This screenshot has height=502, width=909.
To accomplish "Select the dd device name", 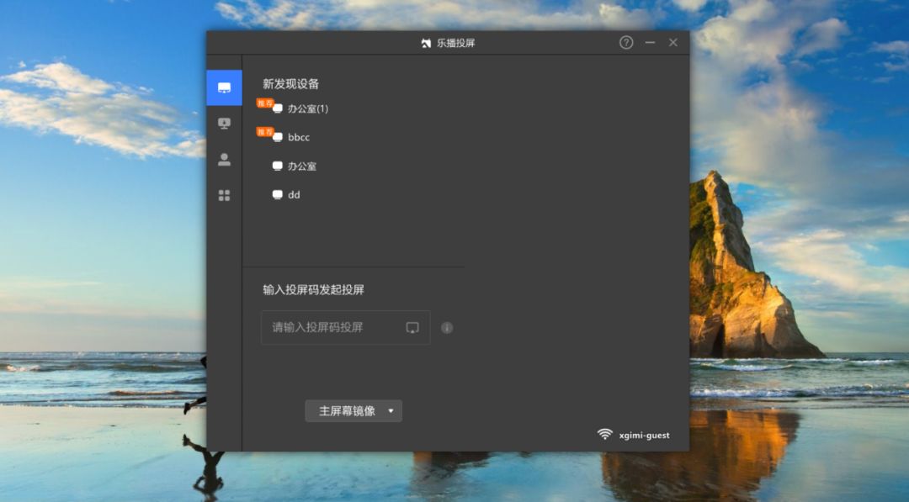I will click(294, 195).
